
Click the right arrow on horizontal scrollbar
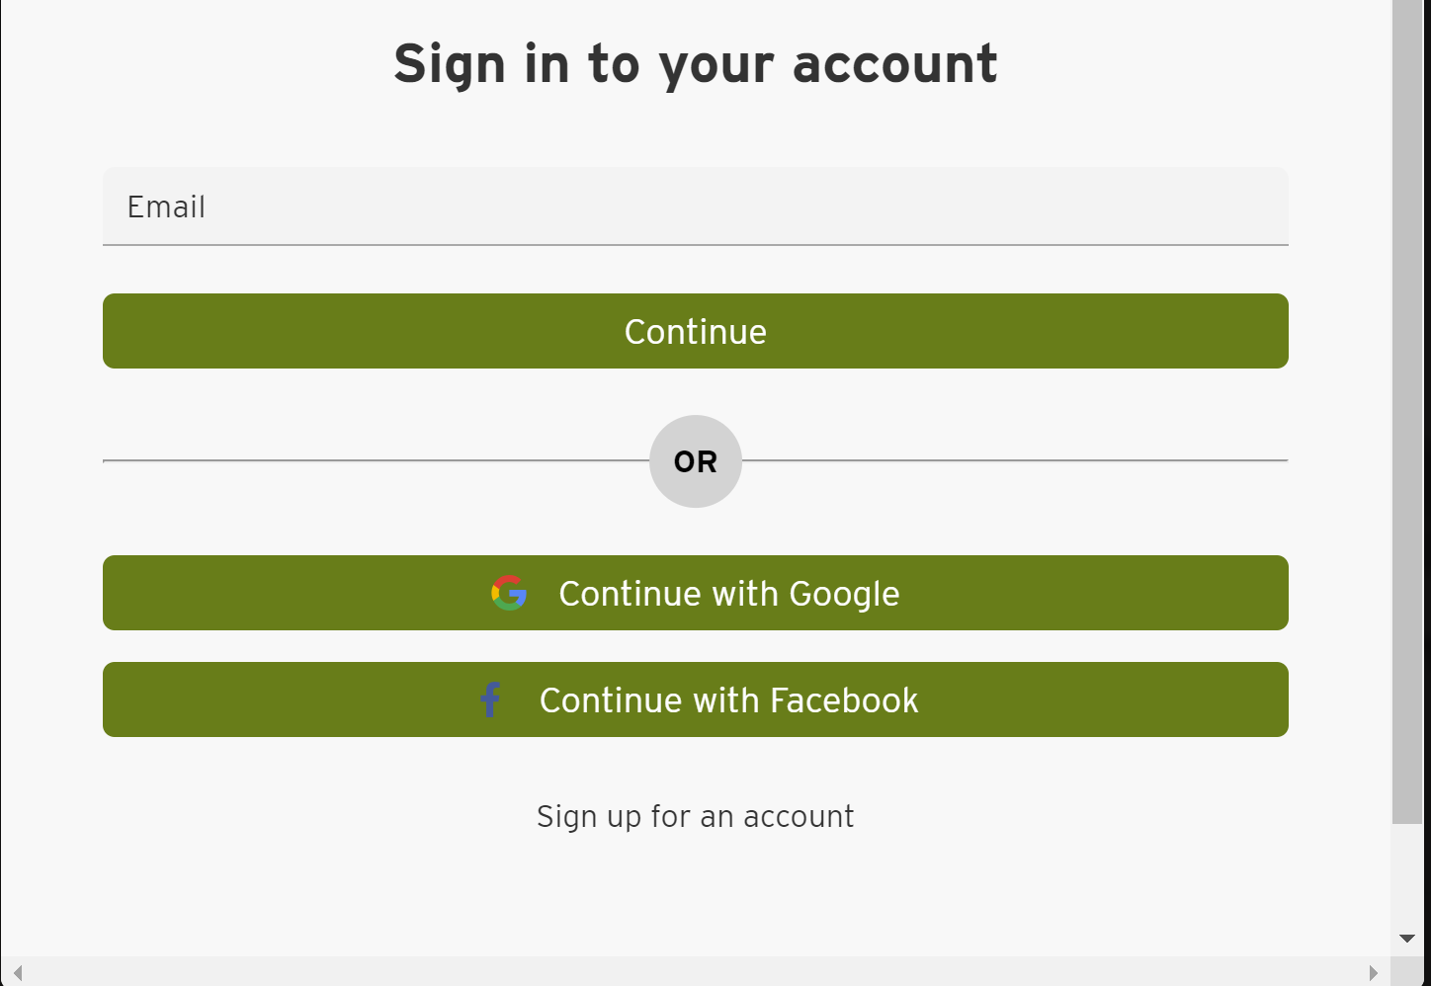tap(1374, 972)
